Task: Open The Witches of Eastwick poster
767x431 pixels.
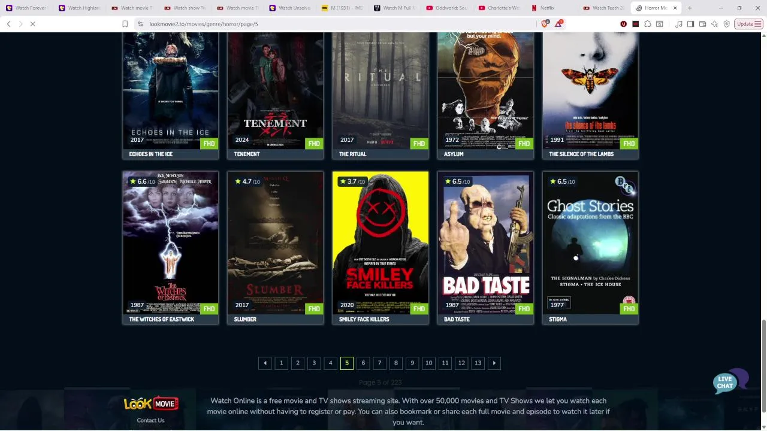Action: point(171,243)
